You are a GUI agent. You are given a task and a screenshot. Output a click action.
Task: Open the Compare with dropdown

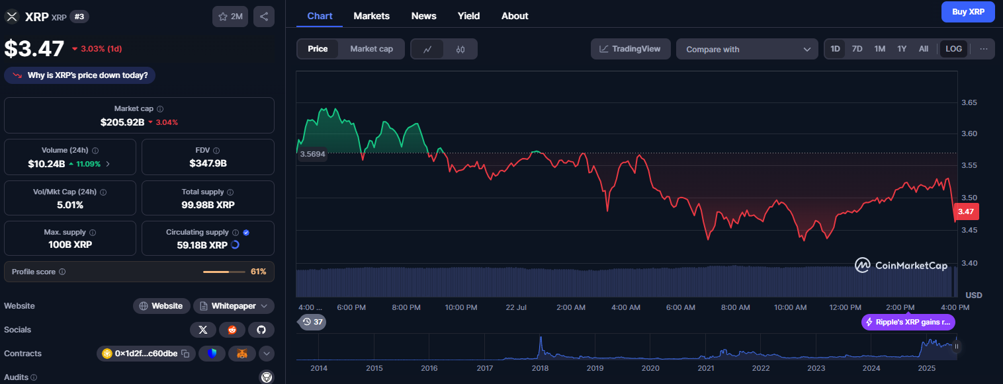748,49
